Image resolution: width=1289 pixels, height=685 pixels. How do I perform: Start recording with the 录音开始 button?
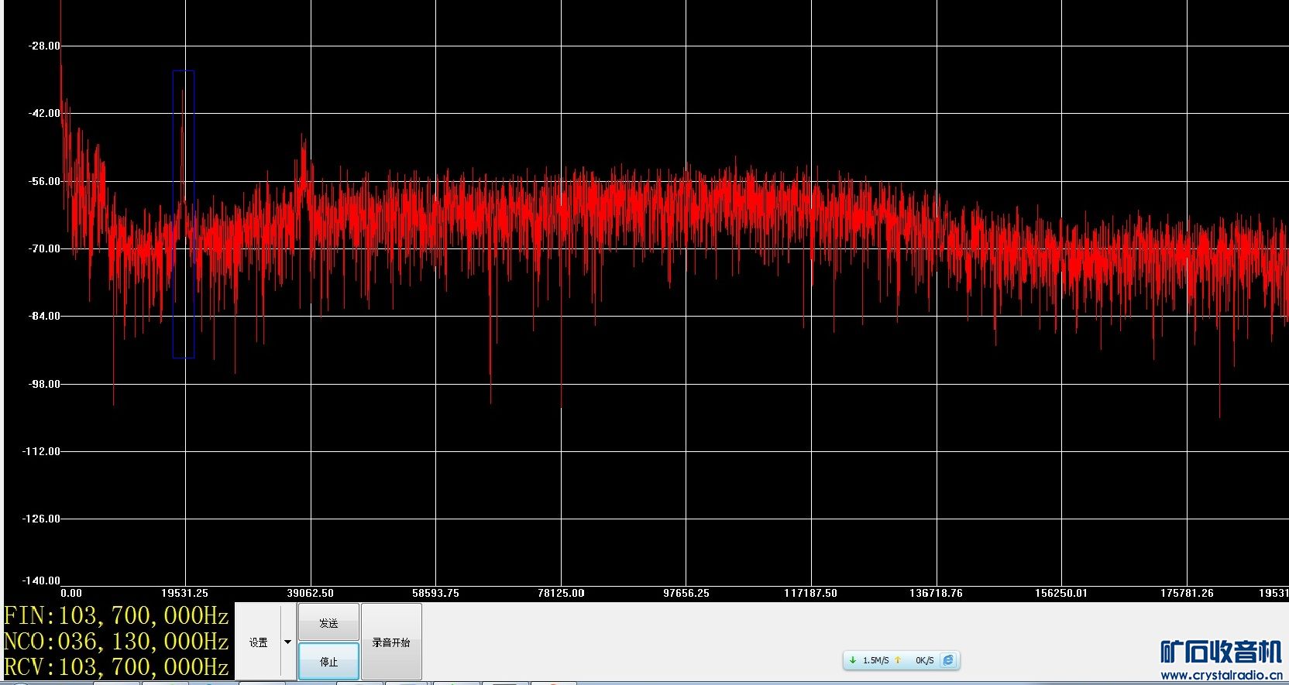click(391, 642)
